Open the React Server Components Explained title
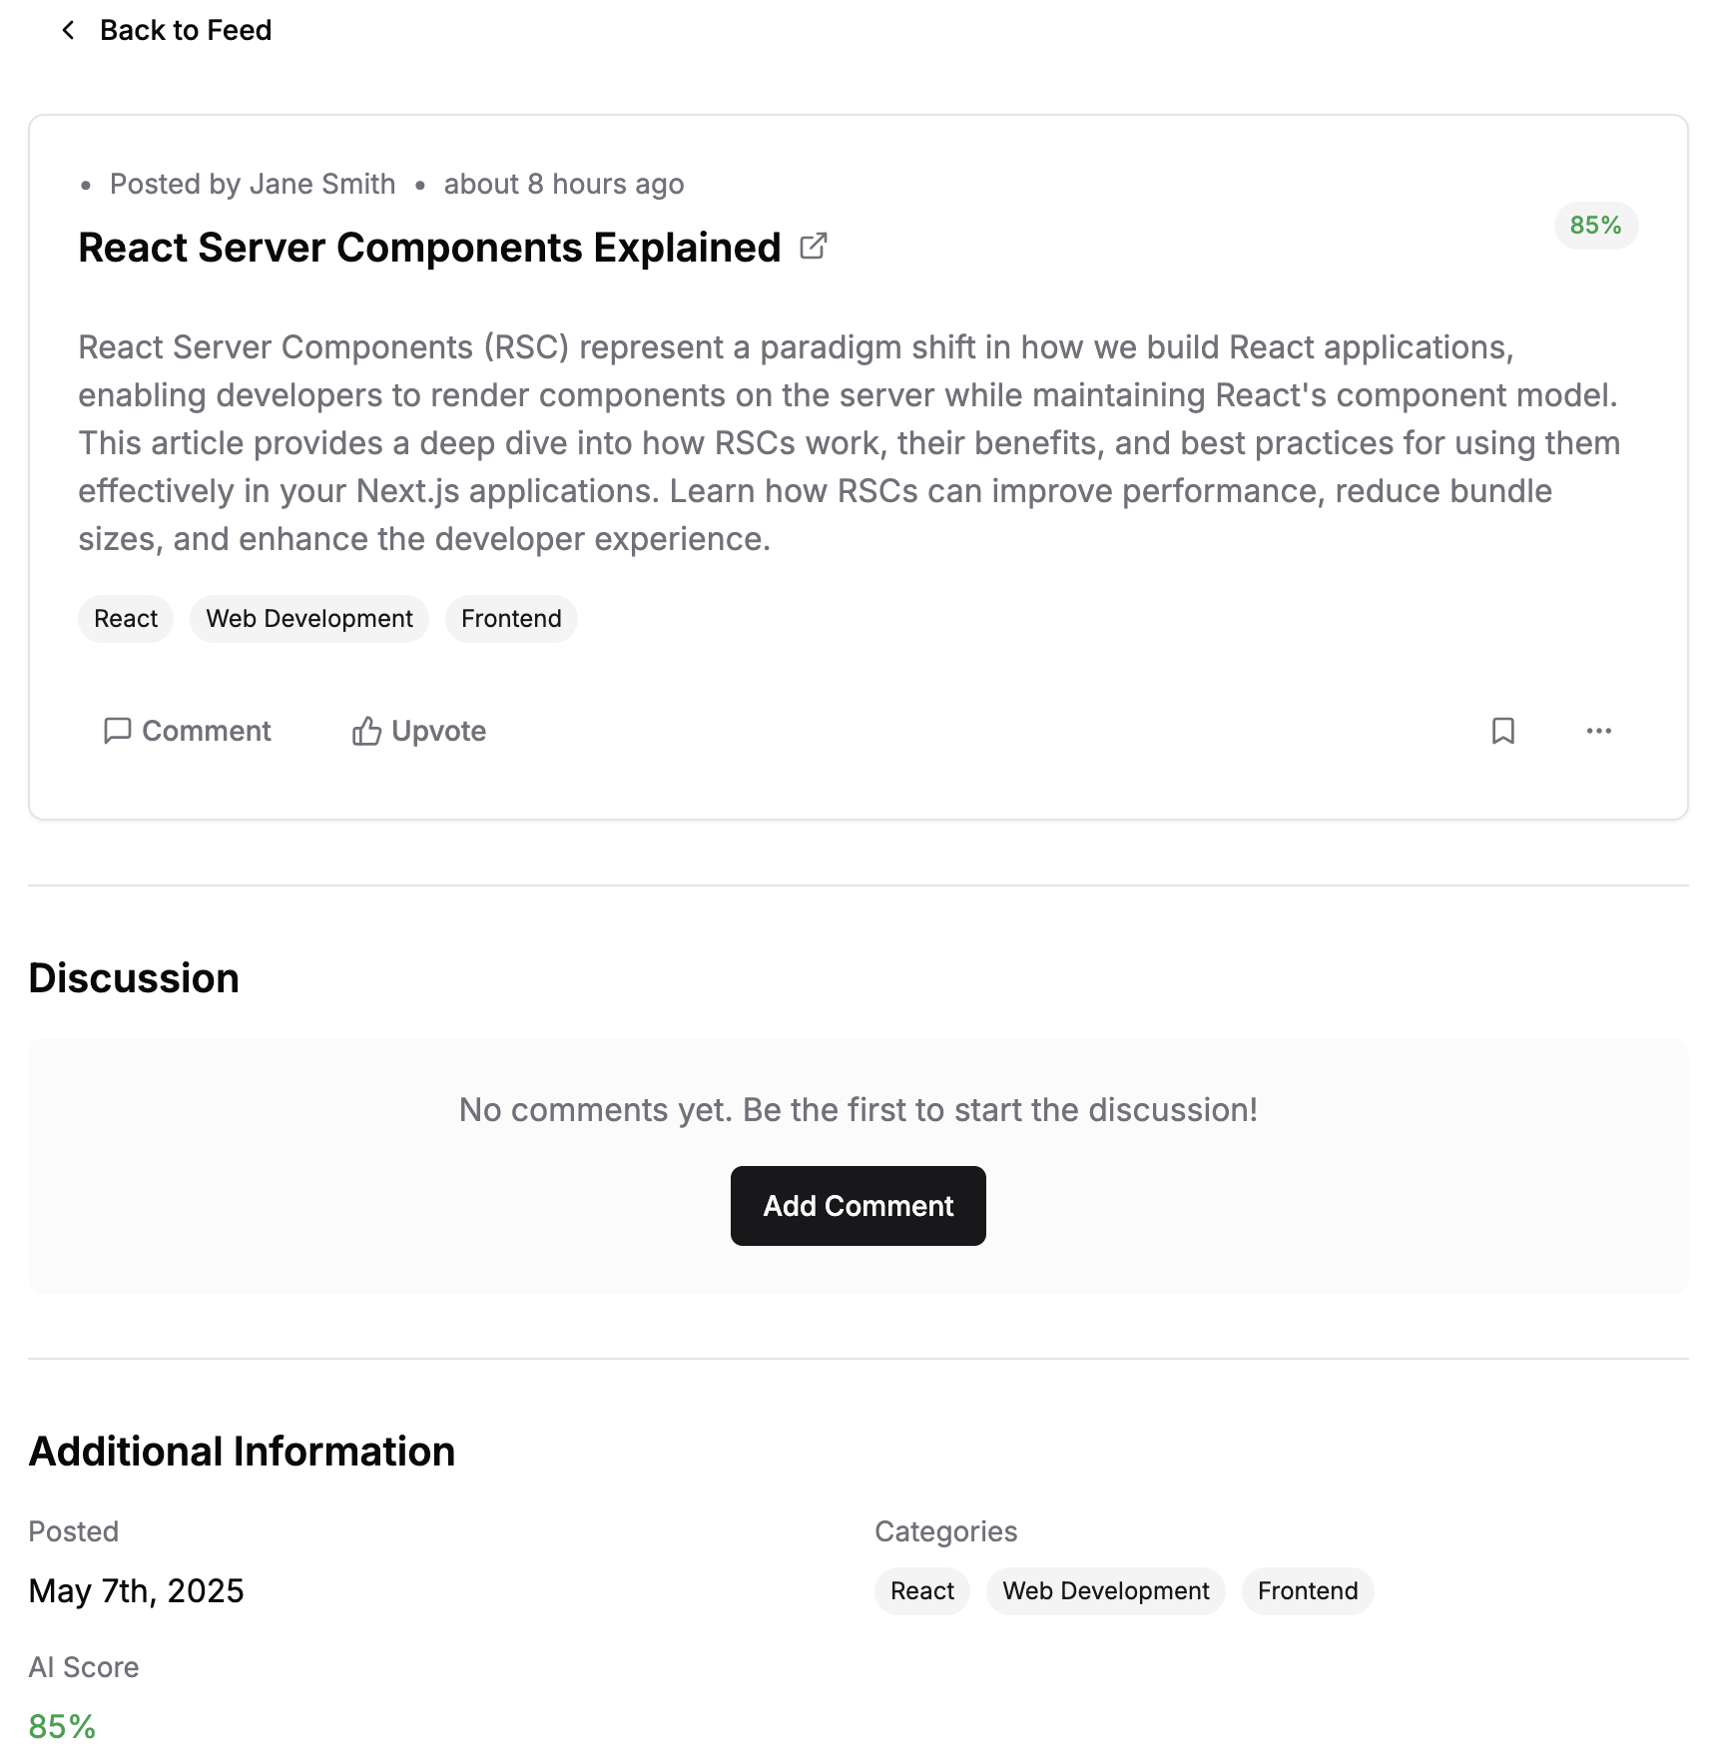This screenshot has width=1723, height=1763. pos(429,248)
